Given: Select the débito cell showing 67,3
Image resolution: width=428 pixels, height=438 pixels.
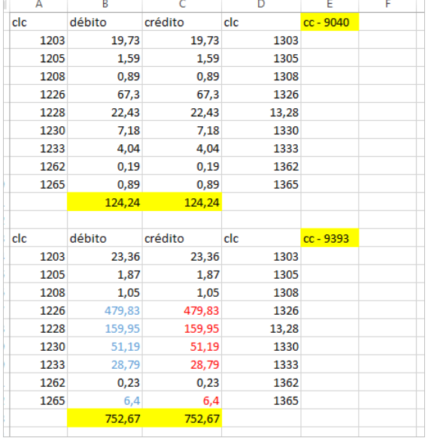Looking at the screenshot, I should pyautogui.click(x=105, y=94).
